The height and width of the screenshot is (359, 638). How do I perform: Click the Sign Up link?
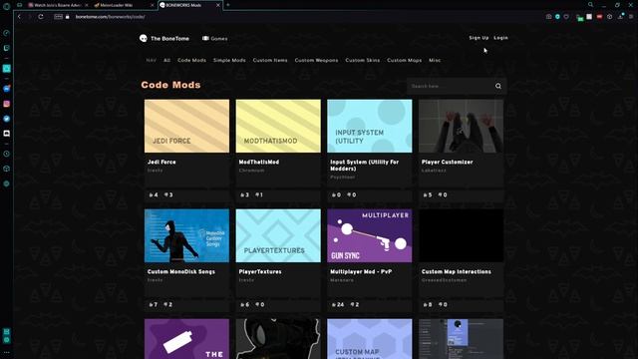478,38
